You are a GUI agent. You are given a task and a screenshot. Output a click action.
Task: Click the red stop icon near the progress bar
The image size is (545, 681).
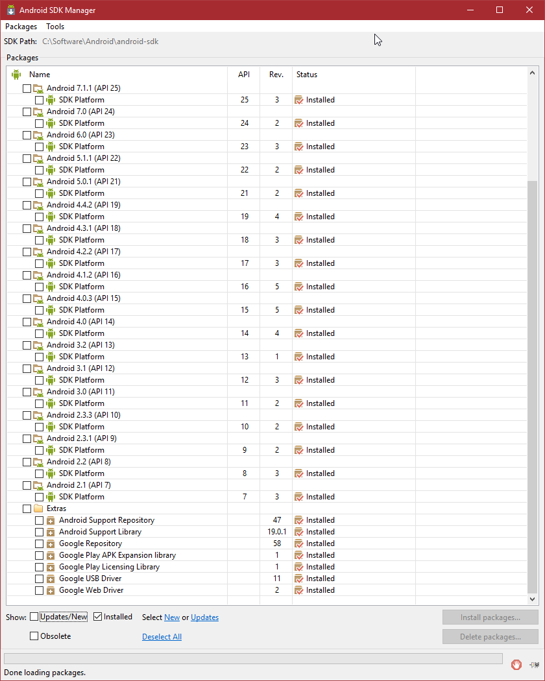[x=516, y=664]
